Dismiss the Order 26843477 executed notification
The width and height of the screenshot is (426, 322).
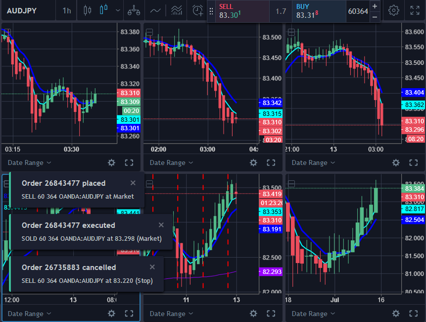pos(161,225)
